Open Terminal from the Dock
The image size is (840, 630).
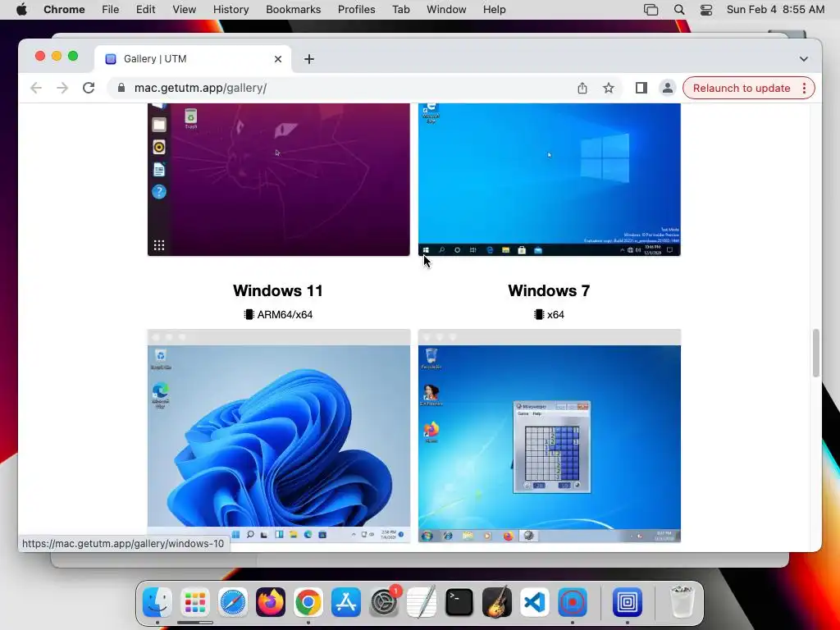(x=459, y=602)
